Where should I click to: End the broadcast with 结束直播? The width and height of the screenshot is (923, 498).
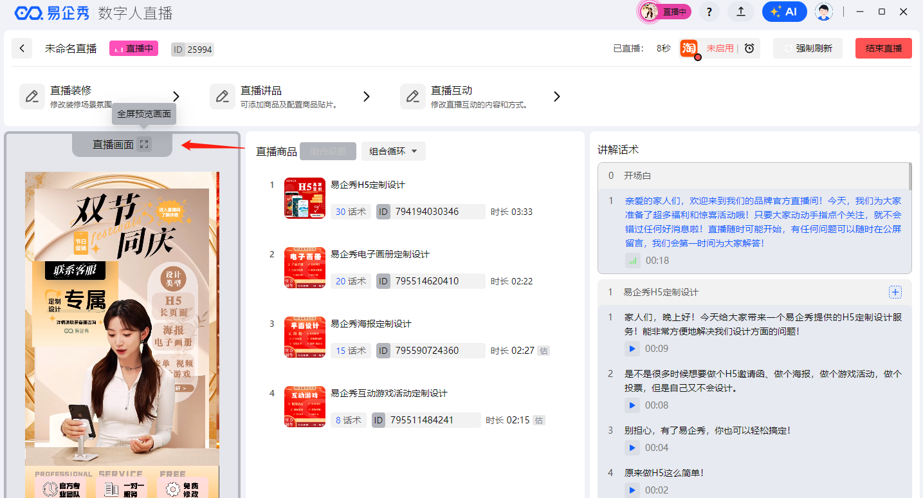click(x=884, y=48)
